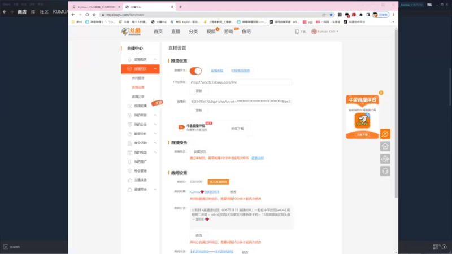Click the 斗鱼直播伴侣 camera icon
Screen dimensions: 452x254
pos(181,128)
